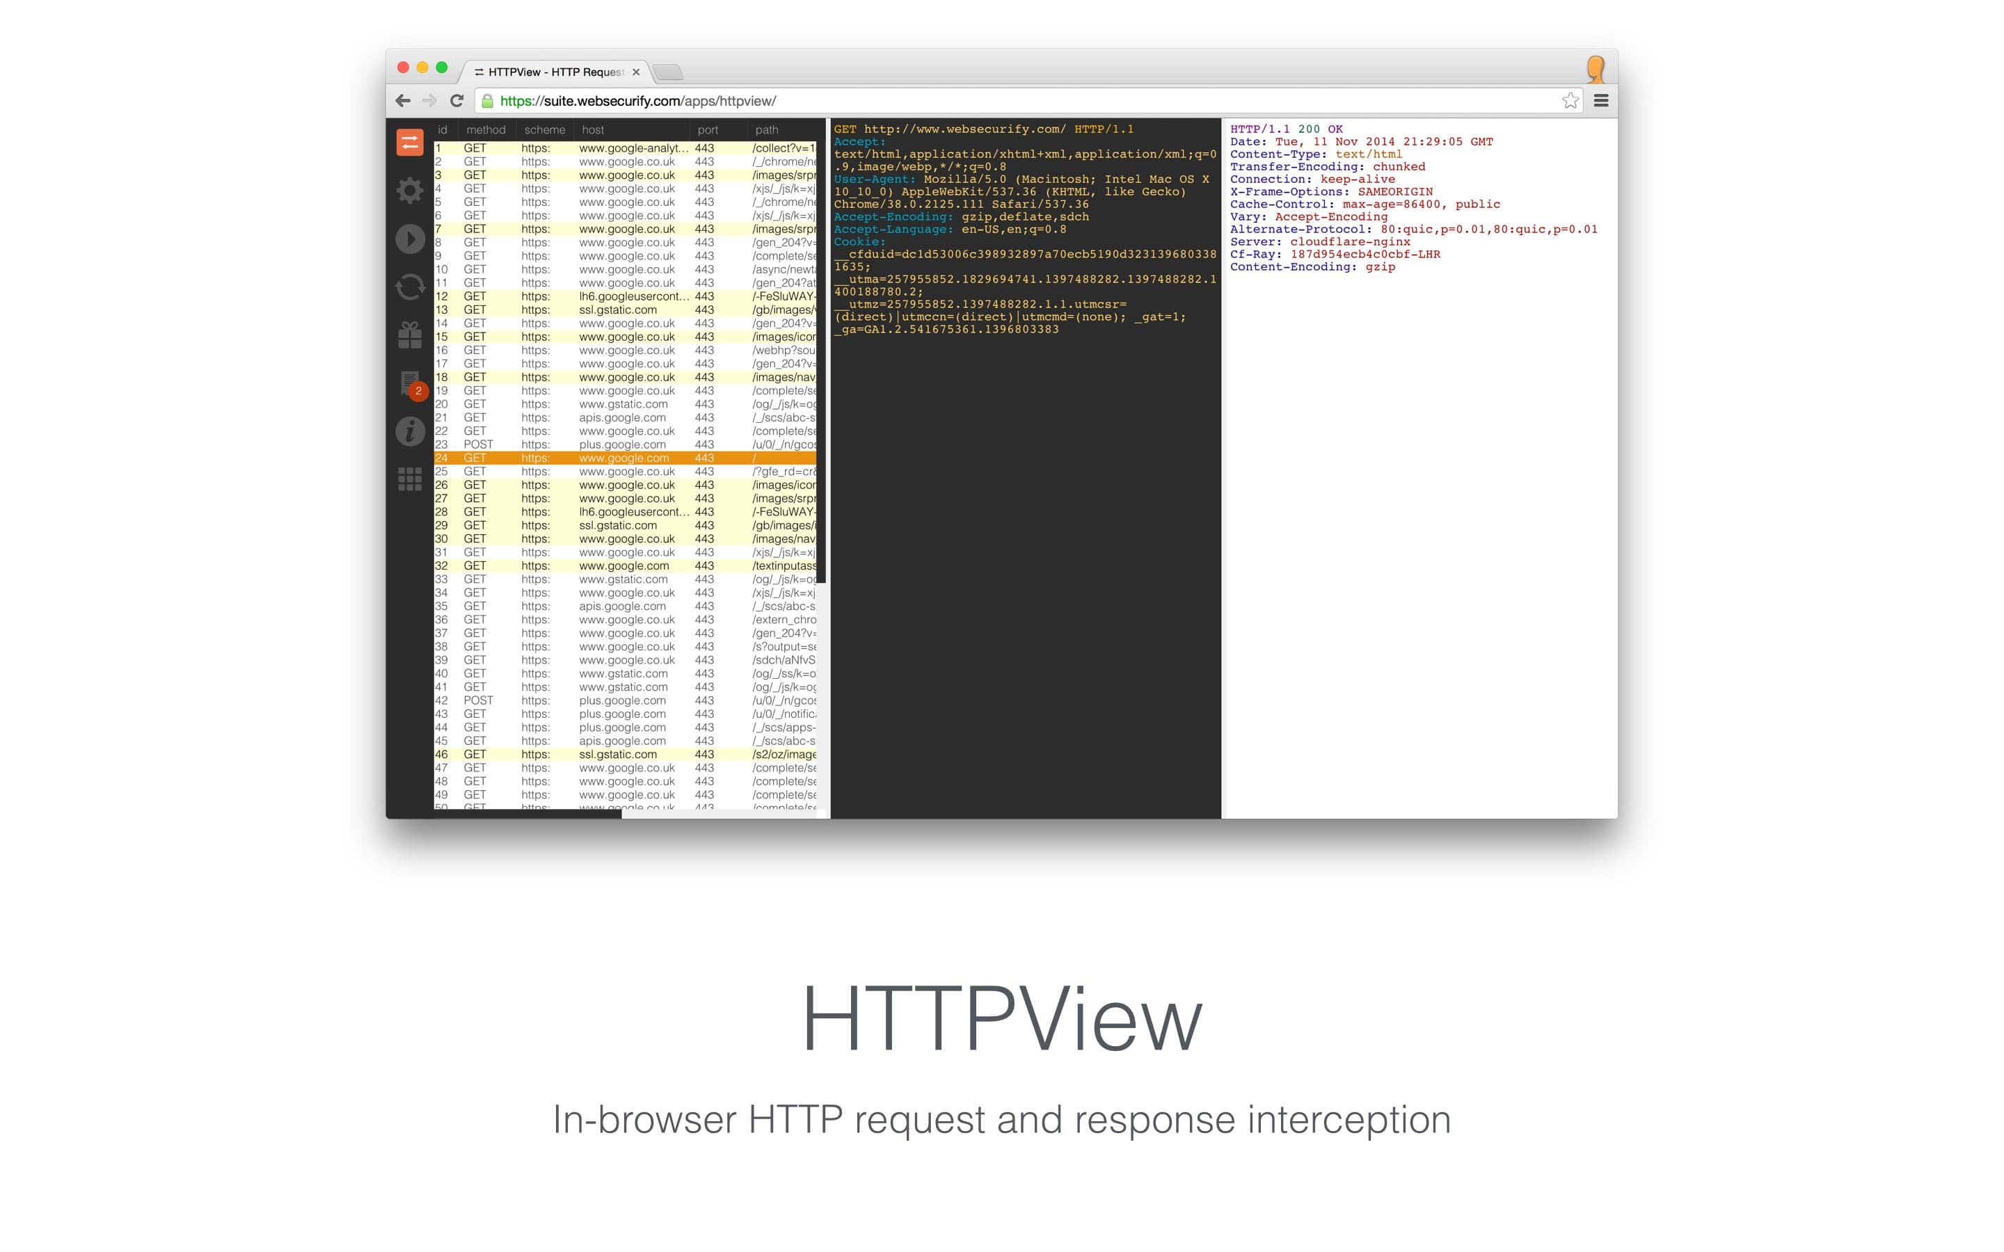Click the User-Agent request header
Image resolution: width=2004 pixels, height=1252 pixels.
tap(1022, 191)
